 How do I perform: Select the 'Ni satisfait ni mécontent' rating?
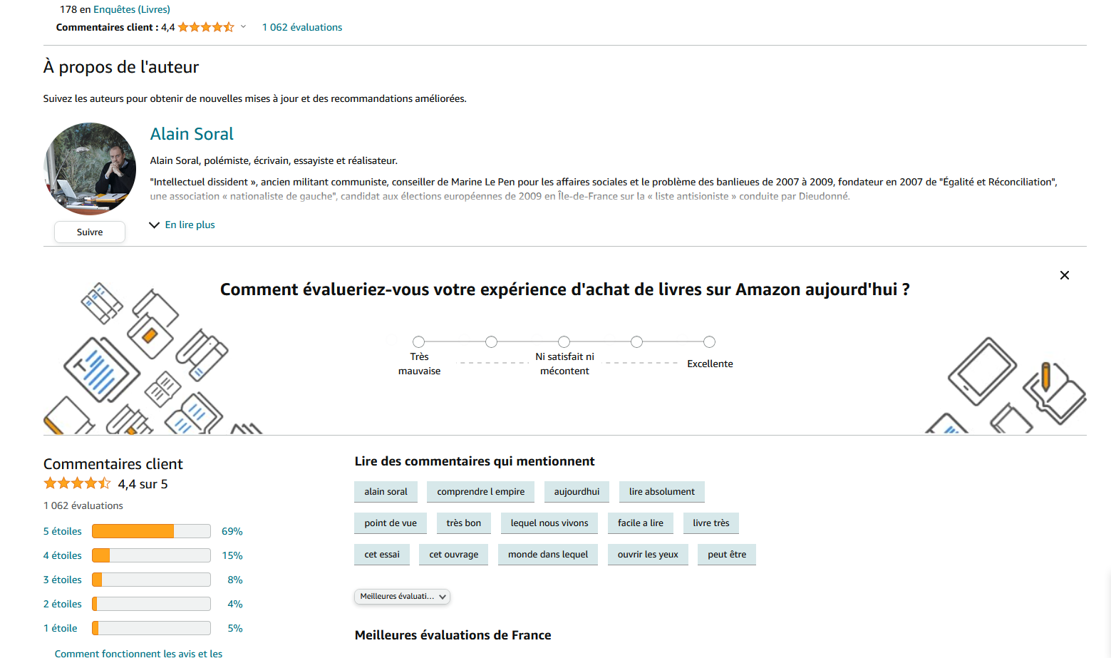pyautogui.click(x=564, y=341)
